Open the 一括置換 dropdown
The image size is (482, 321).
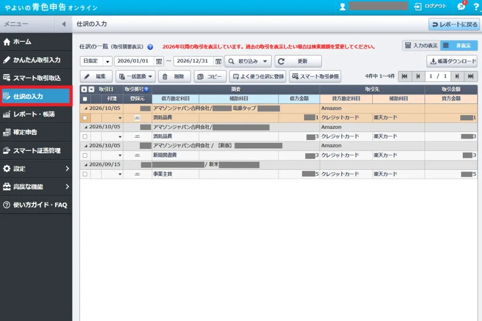tap(136, 77)
